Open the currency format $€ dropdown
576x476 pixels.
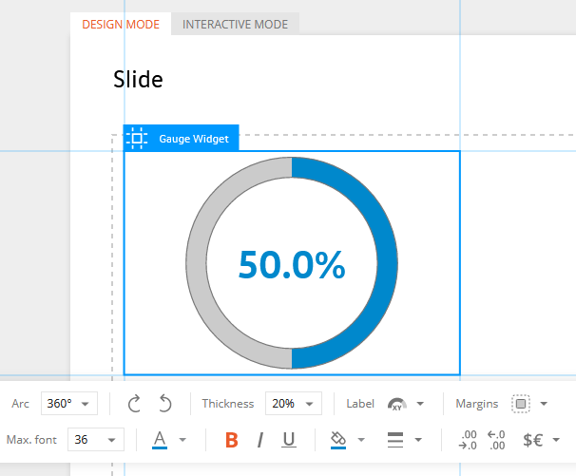pos(541,440)
